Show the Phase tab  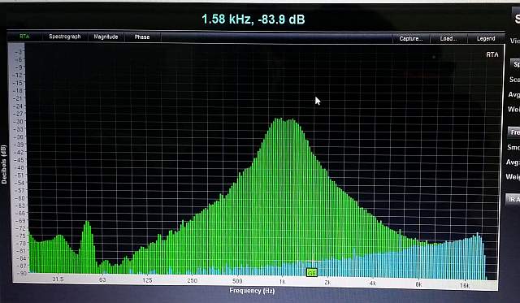coord(142,37)
